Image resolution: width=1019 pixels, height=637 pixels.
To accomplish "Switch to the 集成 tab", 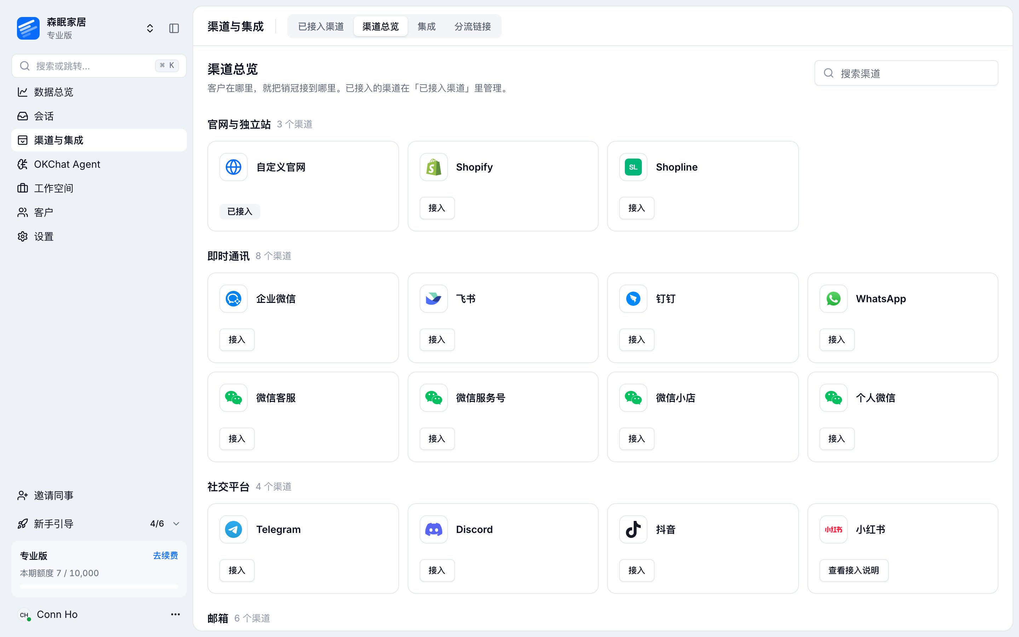I will tap(427, 27).
